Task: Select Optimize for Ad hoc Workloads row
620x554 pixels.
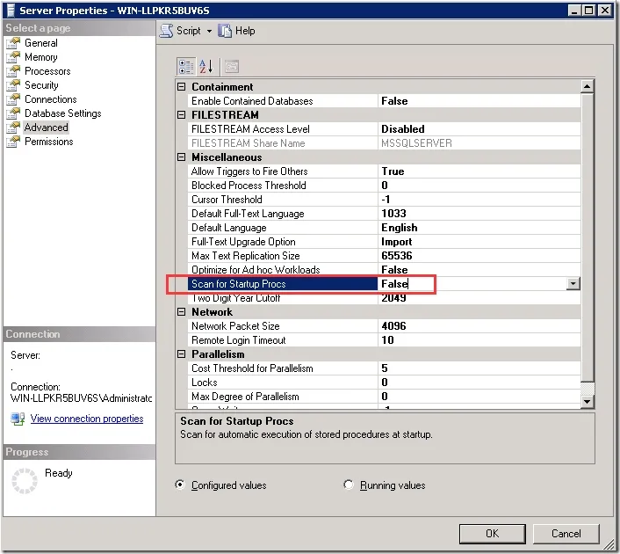Action: tap(384, 270)
